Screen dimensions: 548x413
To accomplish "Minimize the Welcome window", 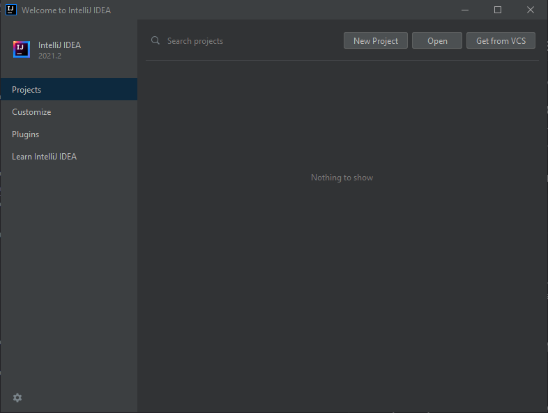I will point(466,10).
